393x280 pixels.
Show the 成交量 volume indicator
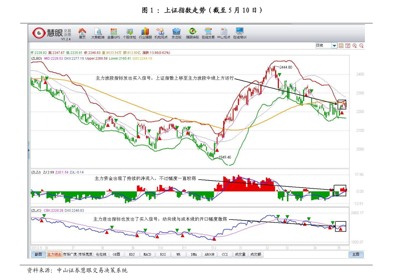click(240, 255)
